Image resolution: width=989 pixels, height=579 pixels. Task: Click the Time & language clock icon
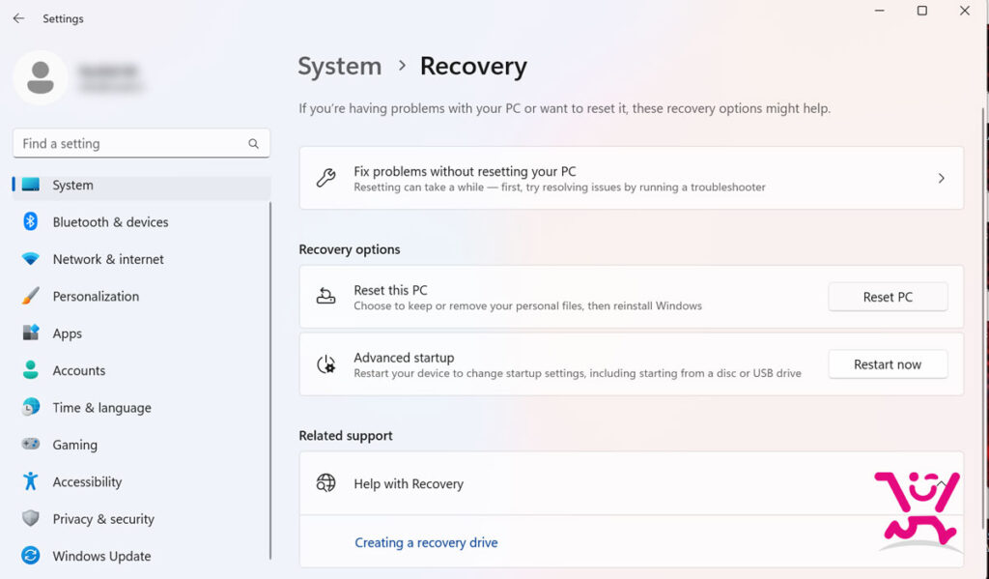(x=30, y=407)
